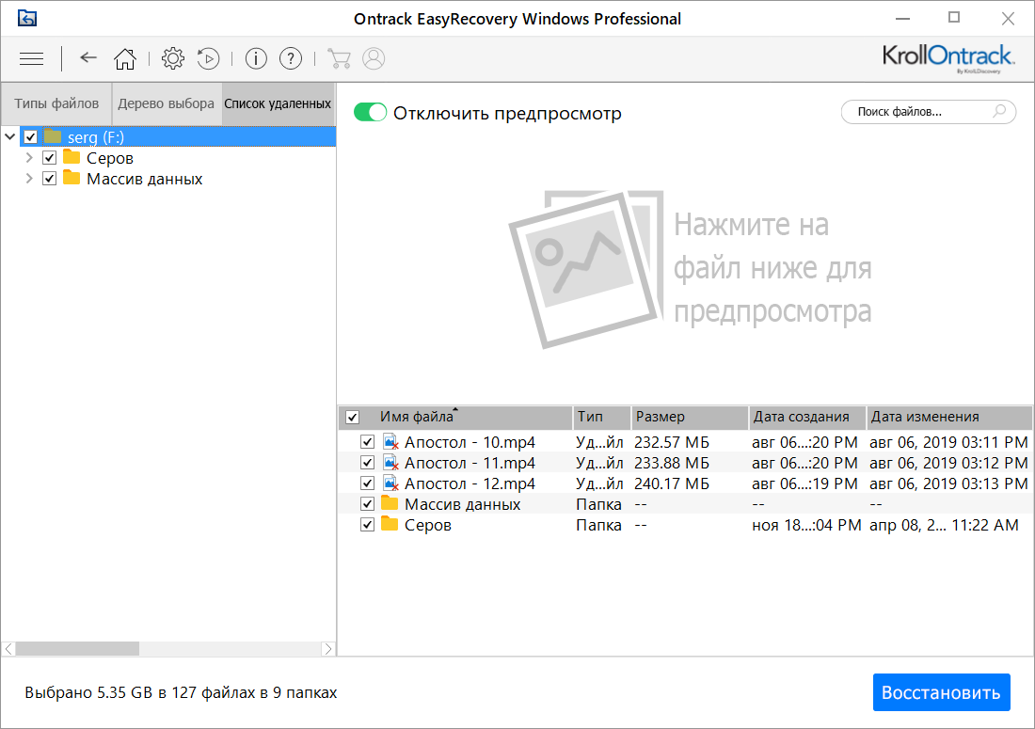1035x729 pixels.
Task: Click the scroll-left arrow in tree panel
Action: (8, 648)
